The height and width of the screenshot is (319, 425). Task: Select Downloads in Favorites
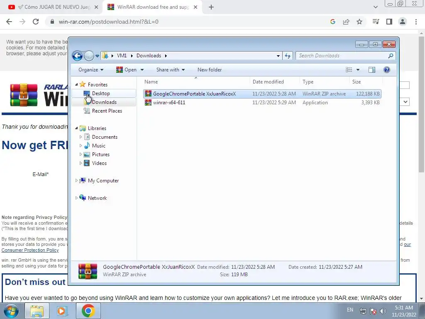(x=104, y=102)
